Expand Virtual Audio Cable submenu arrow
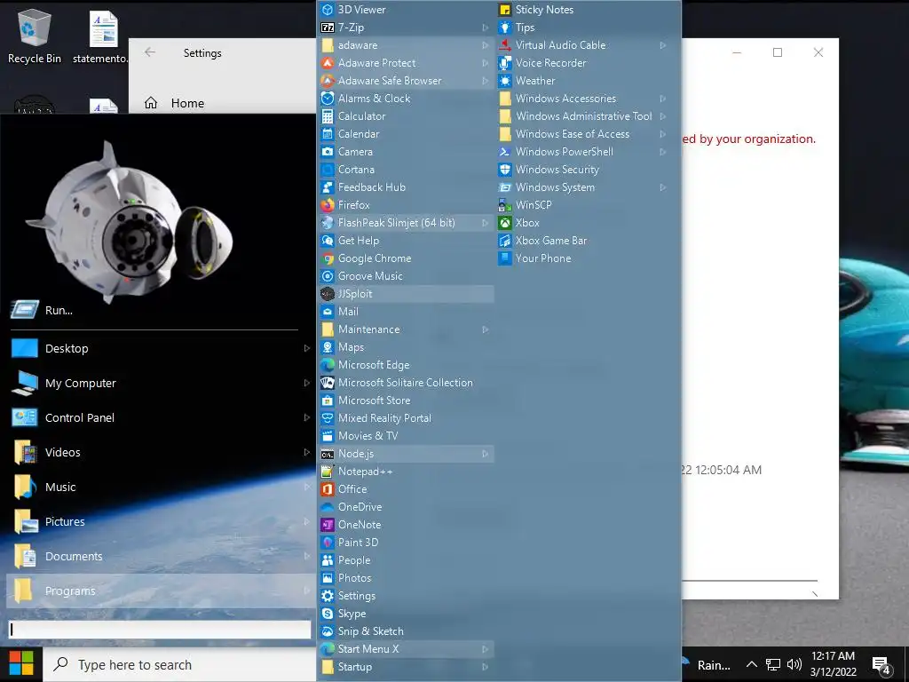Viewport: 909px width, 682px height. coord(662,45)
